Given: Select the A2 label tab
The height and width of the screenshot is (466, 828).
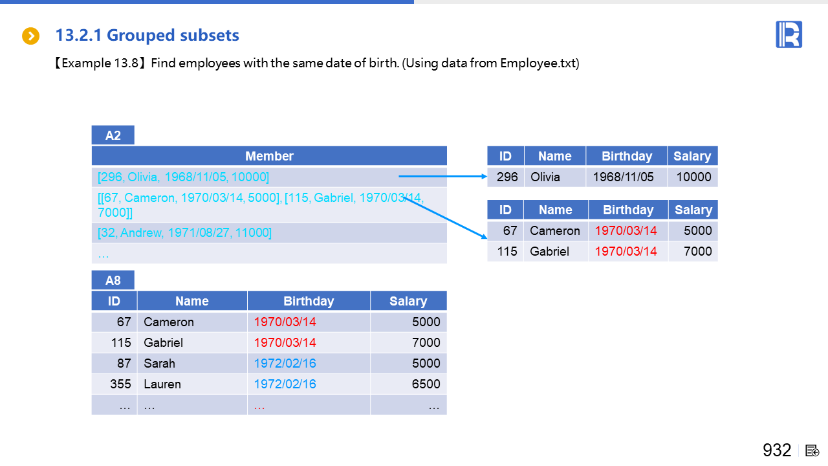Looking at the screenshot, I should coord(113,135).
